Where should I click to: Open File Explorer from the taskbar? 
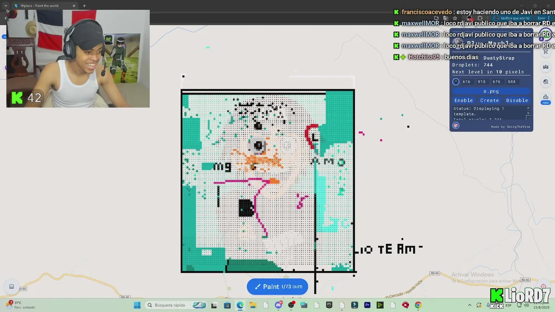click(x=253, y=305)
